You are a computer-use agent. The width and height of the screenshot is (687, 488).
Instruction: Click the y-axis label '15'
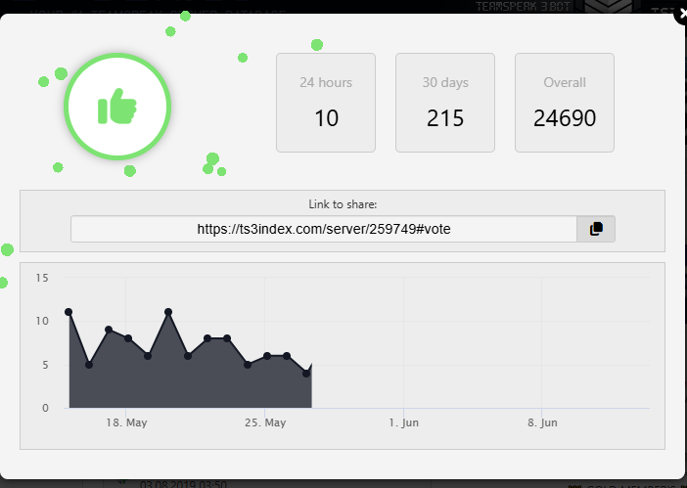tap(42, 278)
